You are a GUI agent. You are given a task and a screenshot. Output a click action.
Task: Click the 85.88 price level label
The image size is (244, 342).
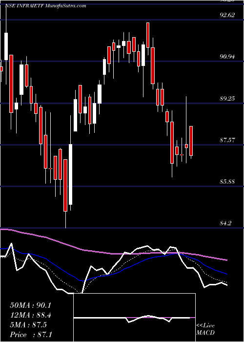pyautogui.click(x=228, y=182)
